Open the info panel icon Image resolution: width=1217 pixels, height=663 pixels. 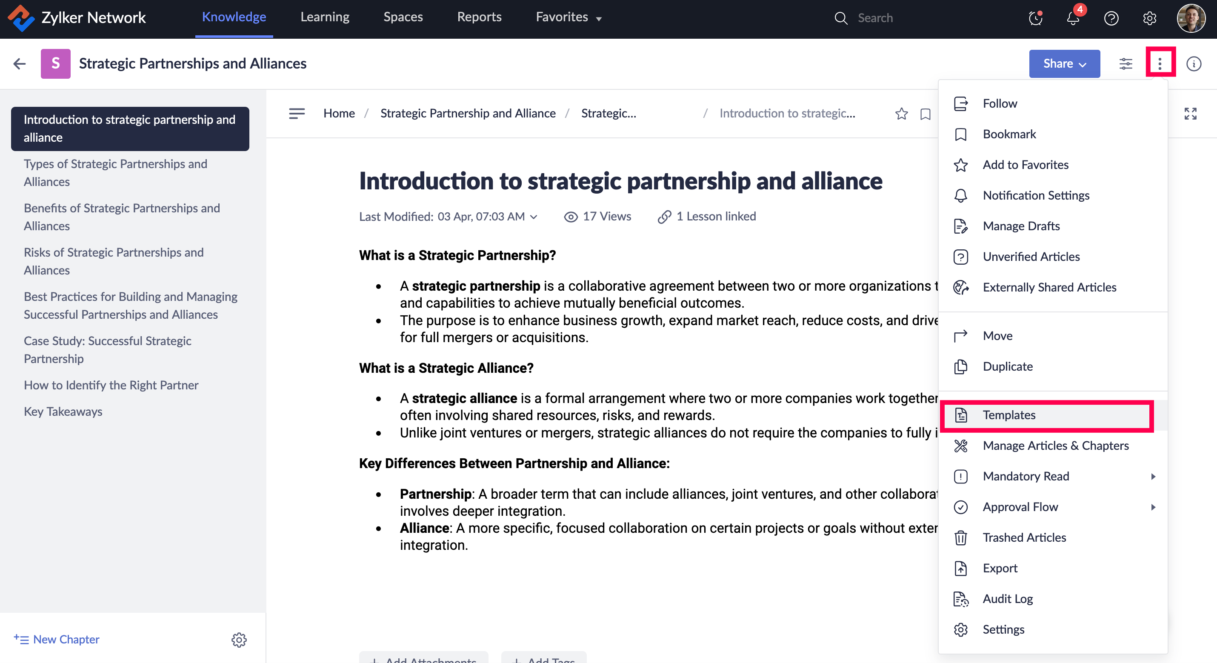1193,63
